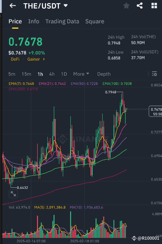Screen dimensions: 162x244
Task: Tap the 24h Vol(THE) value 50.90M
Action: (138, 43)
